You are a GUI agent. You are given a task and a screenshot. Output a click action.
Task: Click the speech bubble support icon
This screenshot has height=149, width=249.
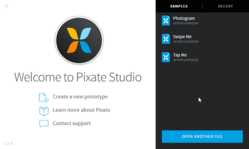[44, 124]
